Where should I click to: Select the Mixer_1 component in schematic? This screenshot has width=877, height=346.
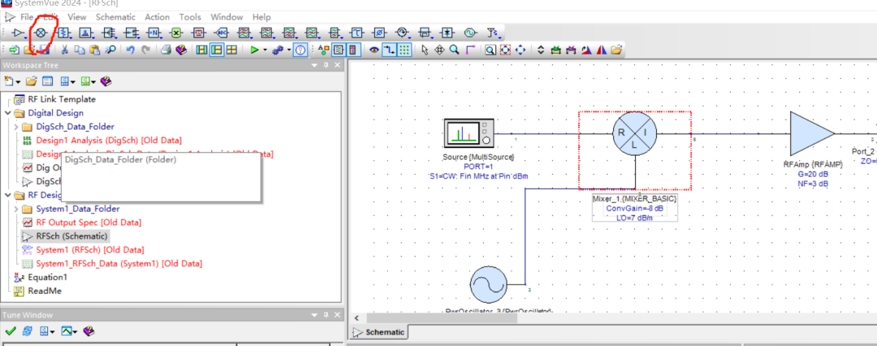point(635,133)
